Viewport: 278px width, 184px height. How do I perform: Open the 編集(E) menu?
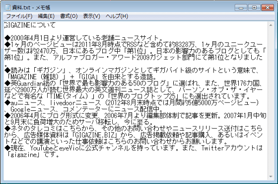pyautogui.click(x=46, y=16)
